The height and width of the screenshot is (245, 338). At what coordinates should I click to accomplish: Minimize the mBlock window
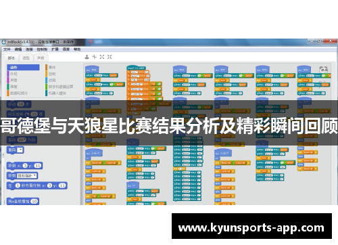[312, 41]
